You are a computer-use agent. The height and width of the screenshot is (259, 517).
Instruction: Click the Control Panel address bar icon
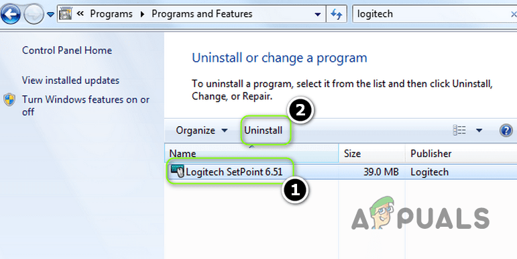click(x=66, y=14)
